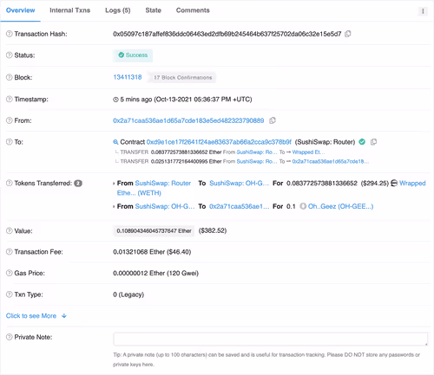Expand Click to see More
434x375 pixels.
36,315
